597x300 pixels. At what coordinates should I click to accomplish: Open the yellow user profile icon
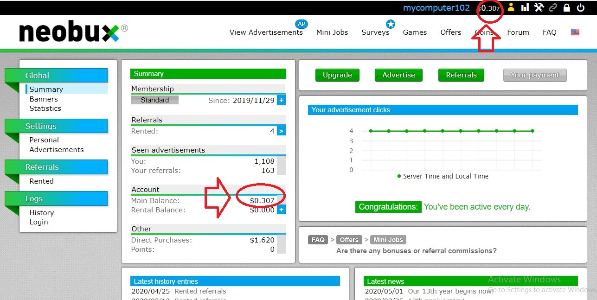[x=511, y=7]
